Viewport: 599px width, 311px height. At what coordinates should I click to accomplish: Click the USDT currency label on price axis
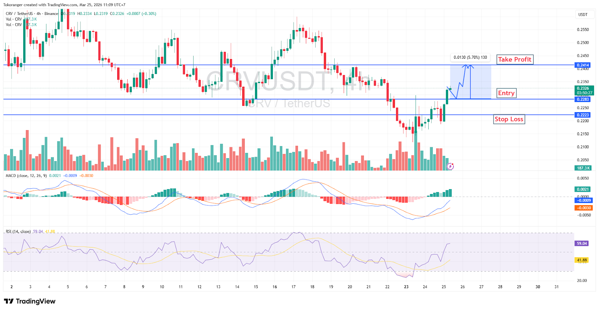[583, 15]
